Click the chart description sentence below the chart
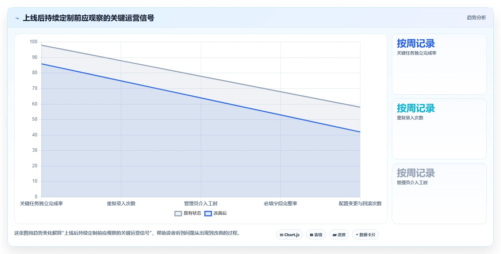Image resolution: width=501 pixels, height=254 pixels. point(127,233)
